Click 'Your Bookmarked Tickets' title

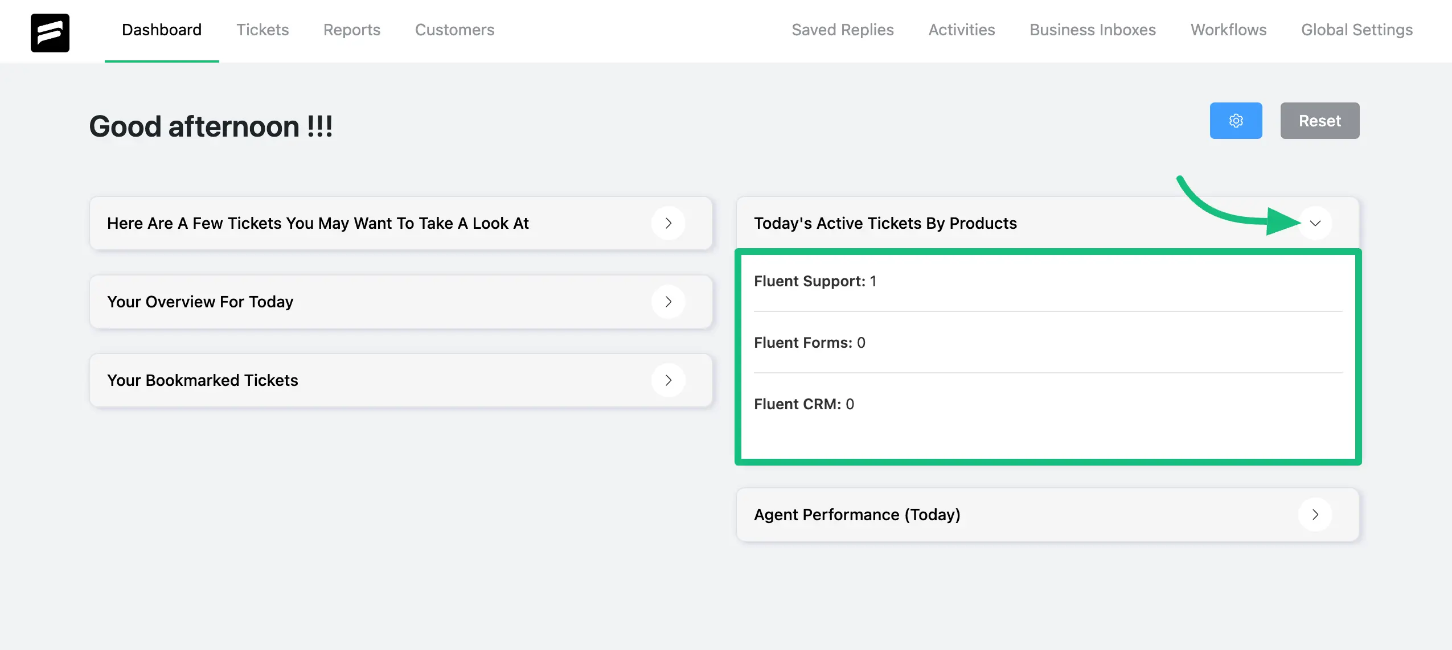pos(203,380)
